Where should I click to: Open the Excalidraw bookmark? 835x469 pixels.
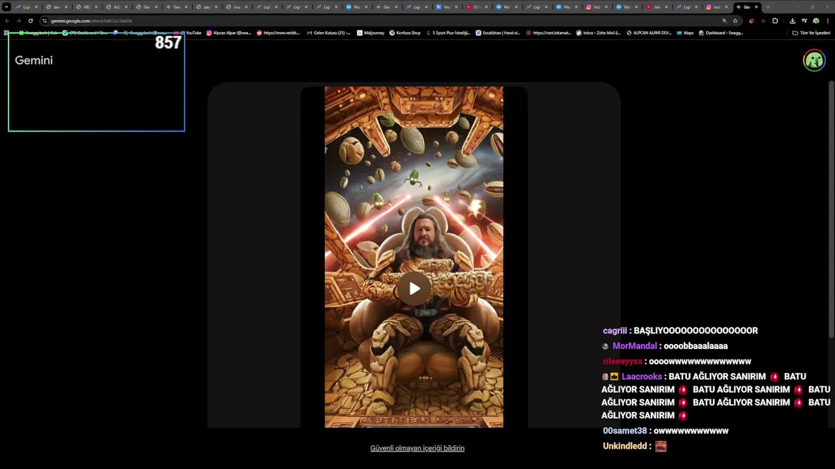tap(498, 33)
